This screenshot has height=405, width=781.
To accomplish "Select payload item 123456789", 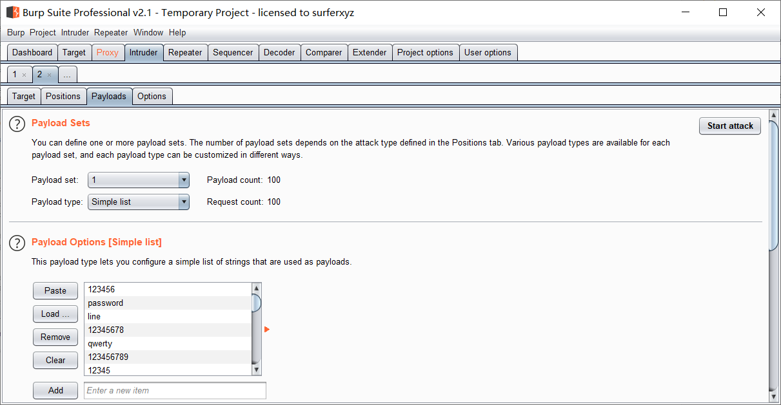I will pyautogui.click(x=168, y=357).
